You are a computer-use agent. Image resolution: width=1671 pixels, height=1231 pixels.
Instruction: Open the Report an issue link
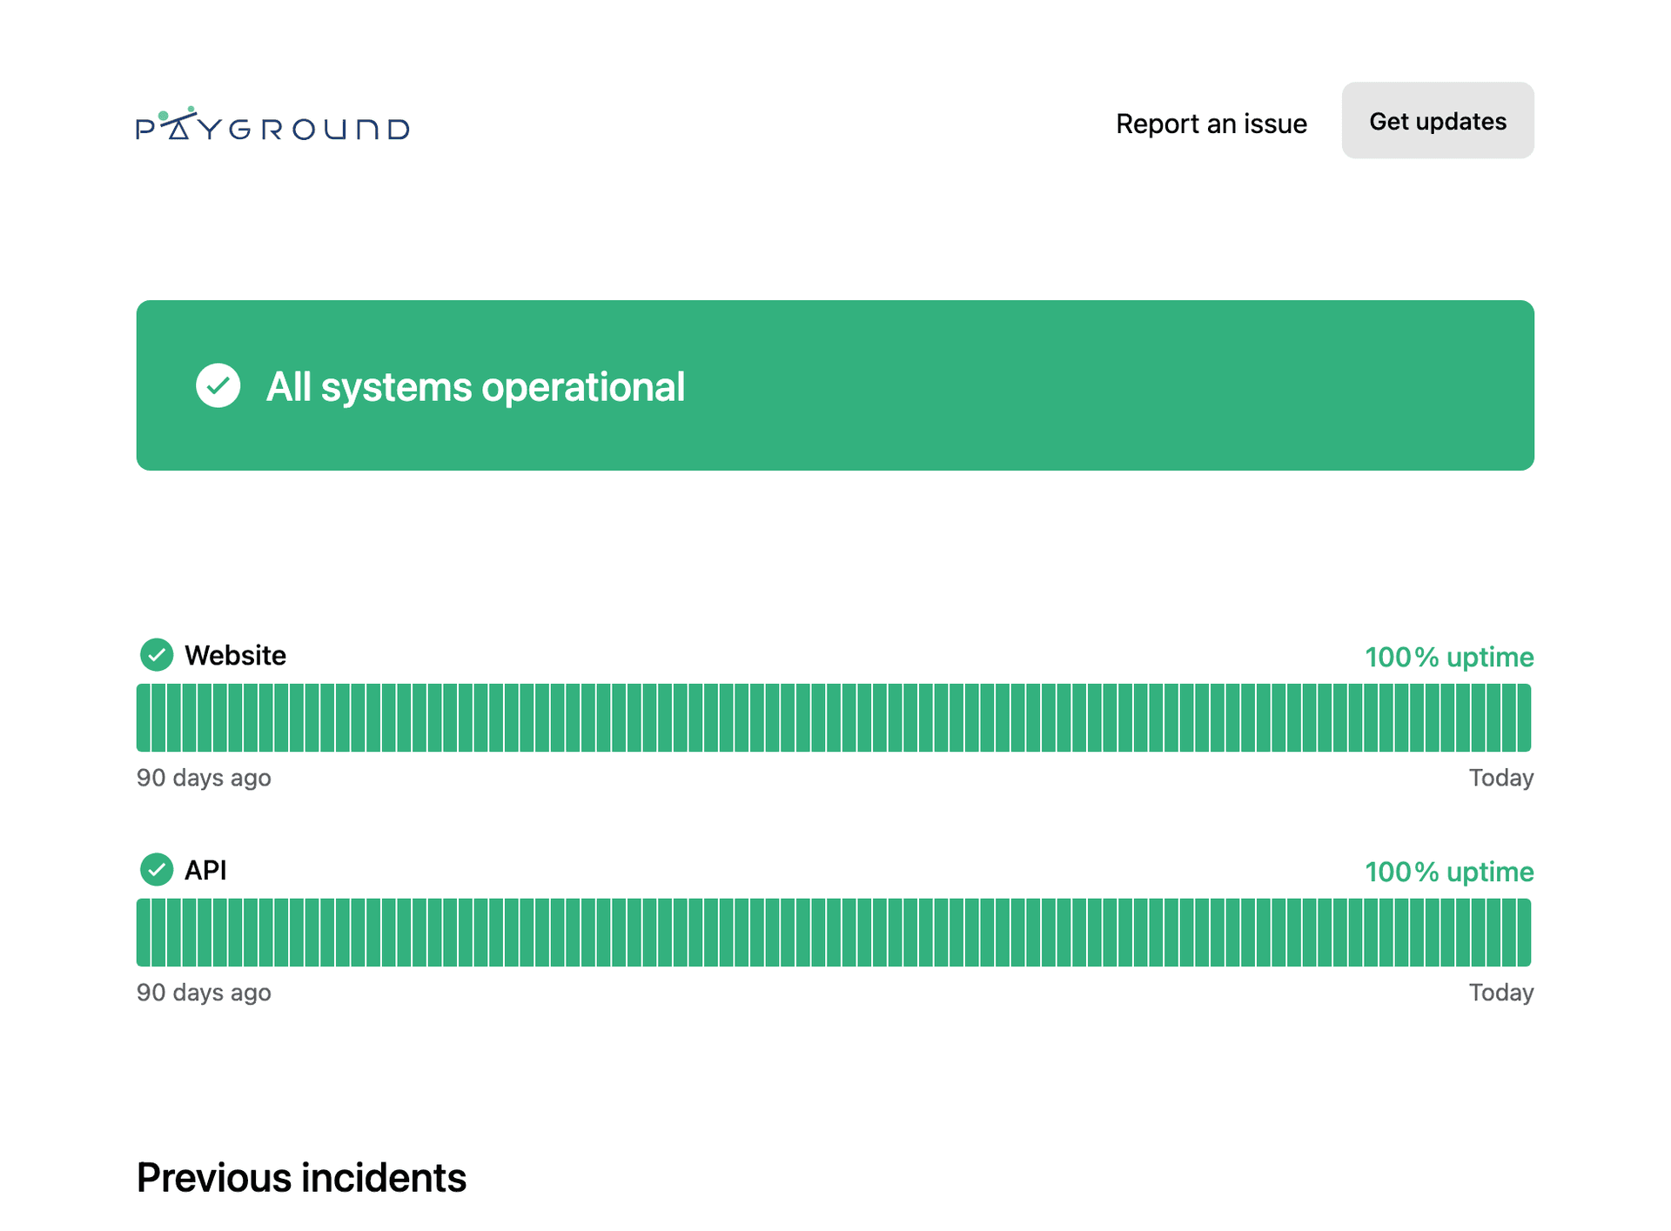pos(1211,124)
